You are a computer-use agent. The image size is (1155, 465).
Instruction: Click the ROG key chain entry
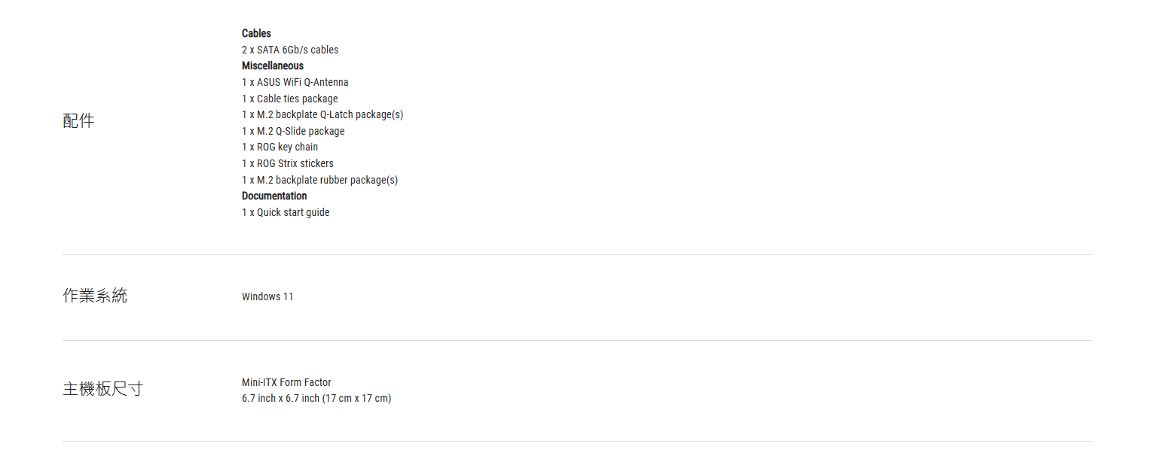pyautogui.click(x=280, y=147)
